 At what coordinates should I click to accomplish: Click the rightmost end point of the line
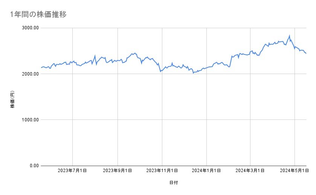(306, 54)
